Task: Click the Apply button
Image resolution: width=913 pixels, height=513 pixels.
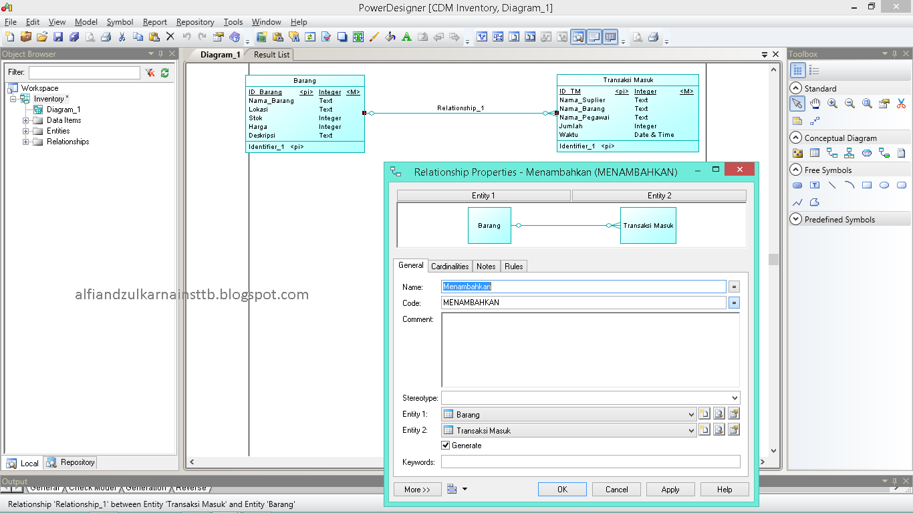Action: point(670,488)
